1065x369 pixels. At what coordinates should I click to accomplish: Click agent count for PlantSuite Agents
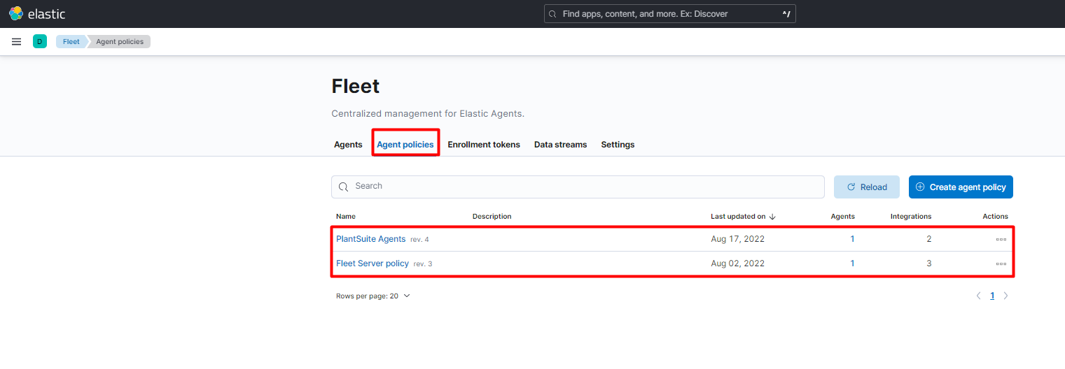tap(852, 239)
